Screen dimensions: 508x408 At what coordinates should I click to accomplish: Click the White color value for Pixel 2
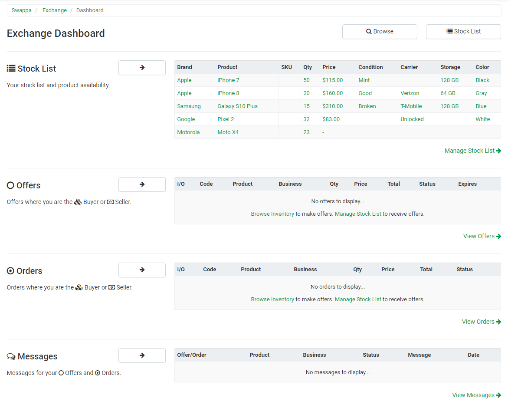click(483, 119)
